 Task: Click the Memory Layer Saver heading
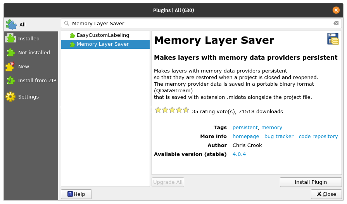coord(214,40)
